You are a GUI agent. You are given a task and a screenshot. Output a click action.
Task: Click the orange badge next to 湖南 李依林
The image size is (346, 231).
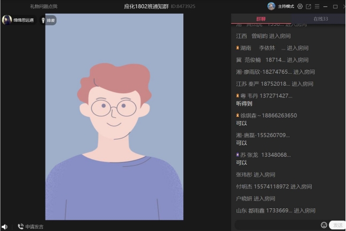(x=237, y=48)
